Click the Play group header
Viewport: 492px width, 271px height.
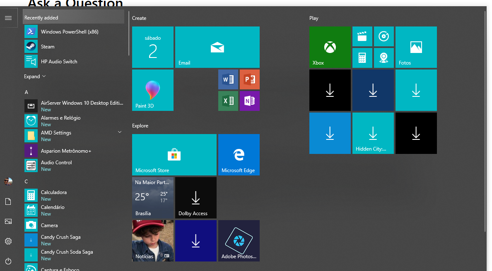[314, 18]
